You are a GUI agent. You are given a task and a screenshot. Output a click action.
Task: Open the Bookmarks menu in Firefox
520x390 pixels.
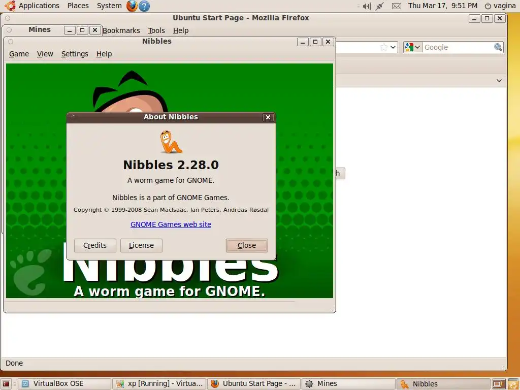coord(121,30)
